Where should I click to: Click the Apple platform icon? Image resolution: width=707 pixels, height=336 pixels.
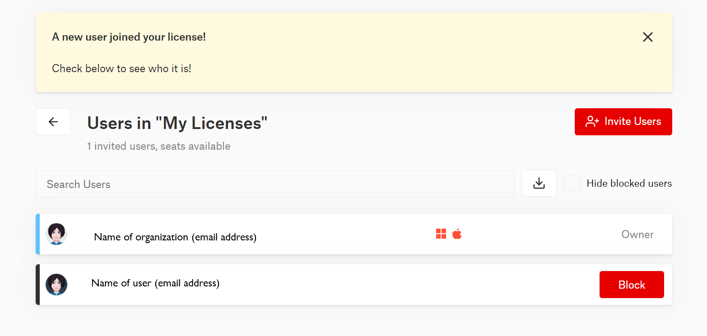point(457,234)
